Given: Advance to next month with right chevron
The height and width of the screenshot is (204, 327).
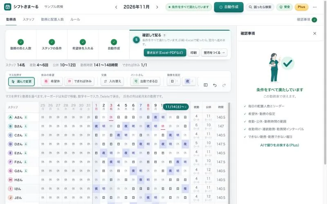Looking at the screenshot, I should coord(157,7).
